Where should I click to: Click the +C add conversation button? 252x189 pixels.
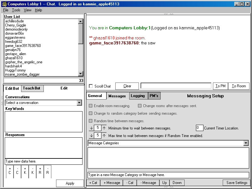[x=10, y=171]
